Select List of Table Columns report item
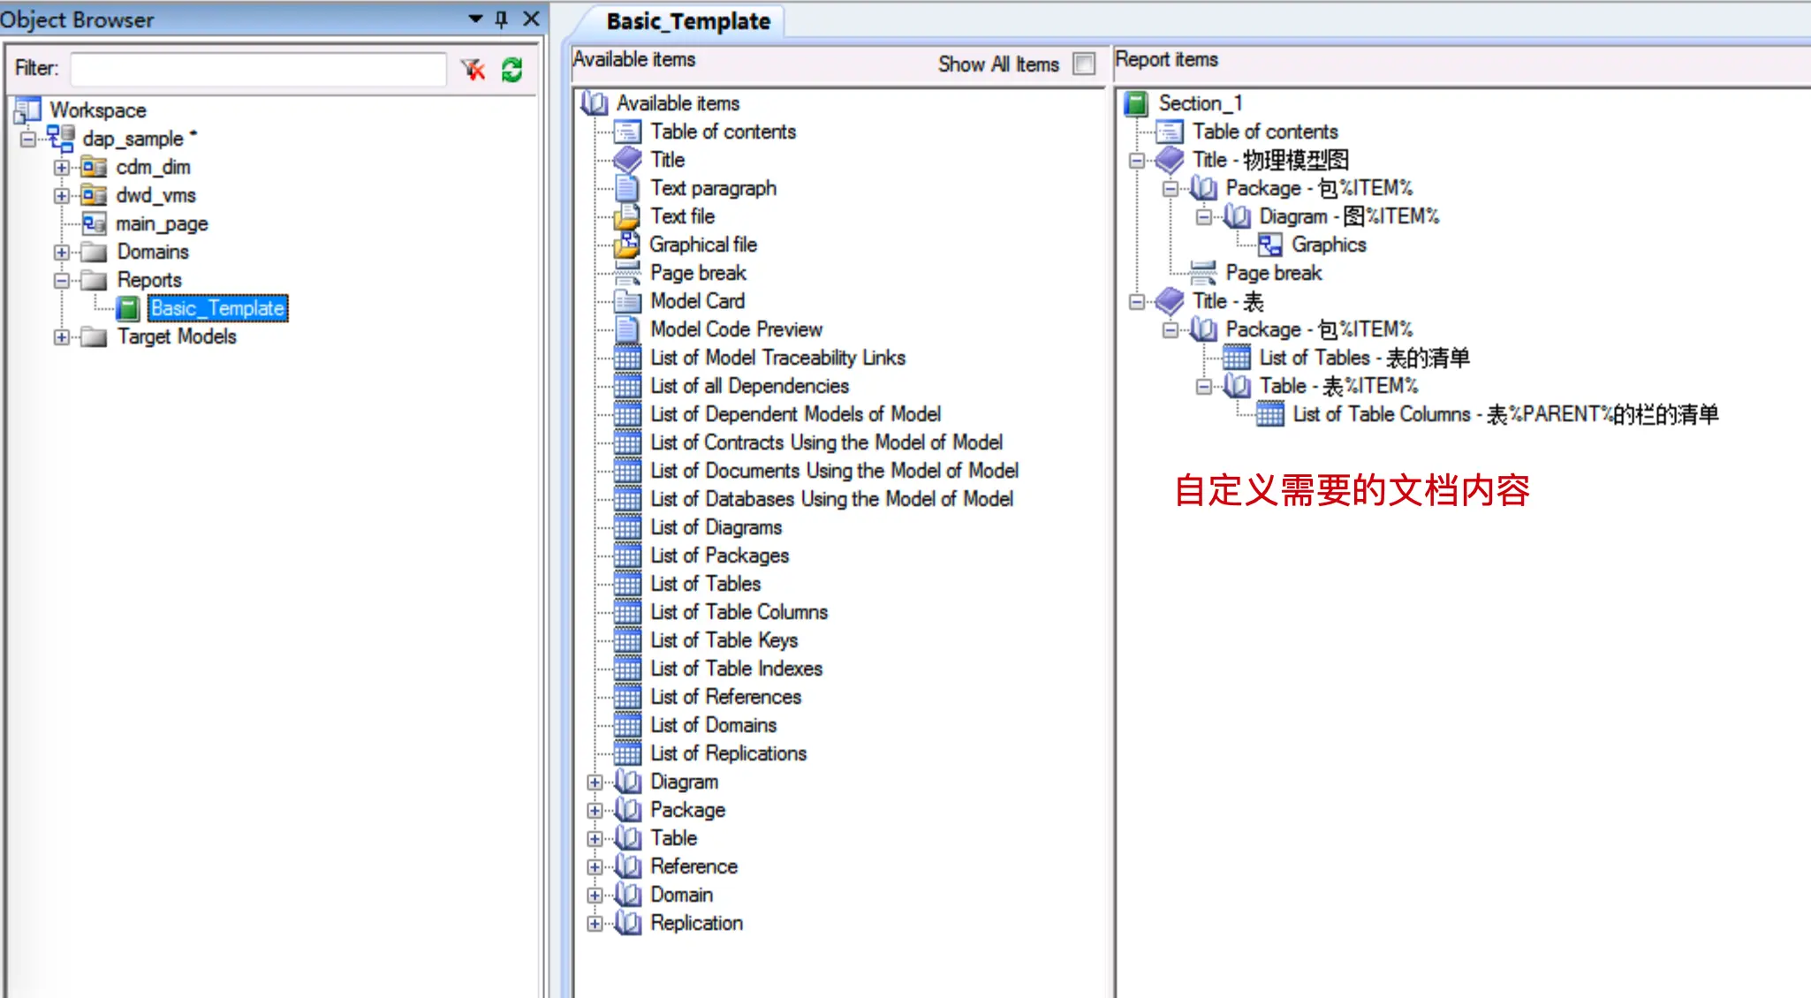This screenshot has height=998, width=1811. coord(1505,414)
